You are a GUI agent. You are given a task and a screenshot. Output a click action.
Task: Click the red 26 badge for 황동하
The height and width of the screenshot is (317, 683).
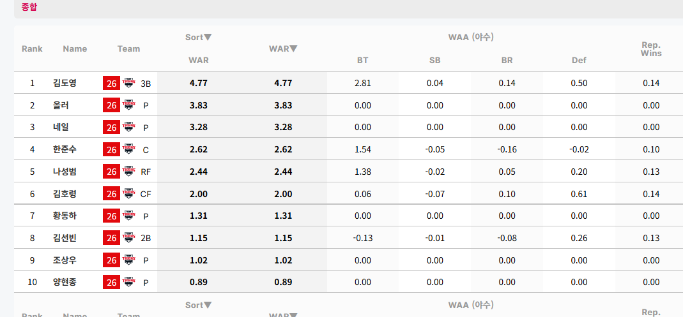(112, 216)
